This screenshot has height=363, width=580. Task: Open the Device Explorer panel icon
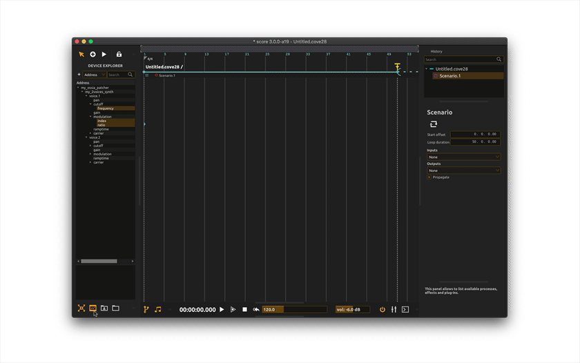(81, 308)
